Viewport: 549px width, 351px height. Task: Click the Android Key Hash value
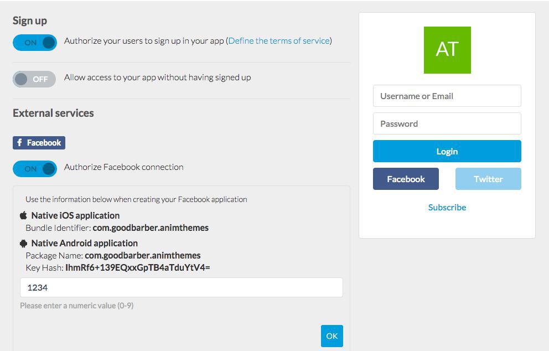(137, 267)
